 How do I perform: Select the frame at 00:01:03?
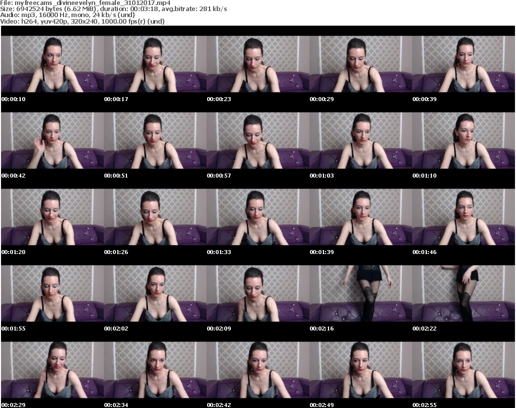coord(360,140)
